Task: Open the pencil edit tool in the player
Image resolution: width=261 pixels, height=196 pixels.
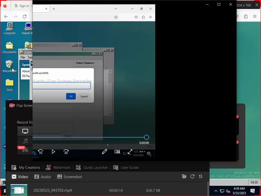Action: pos(104,152)
